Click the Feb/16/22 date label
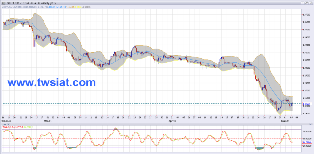The width and height of the screenshot is (314, 154). click(6, 121)
